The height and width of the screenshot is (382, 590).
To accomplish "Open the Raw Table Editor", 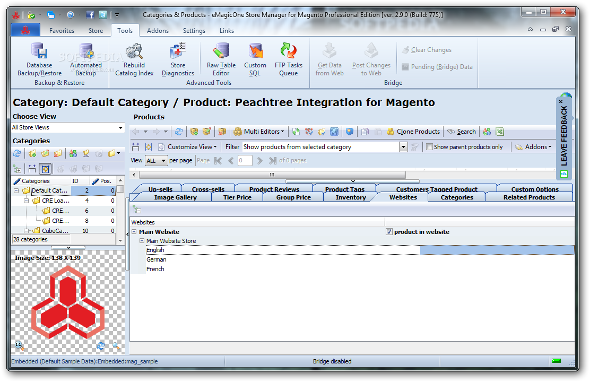I will [x=221, y=59].
